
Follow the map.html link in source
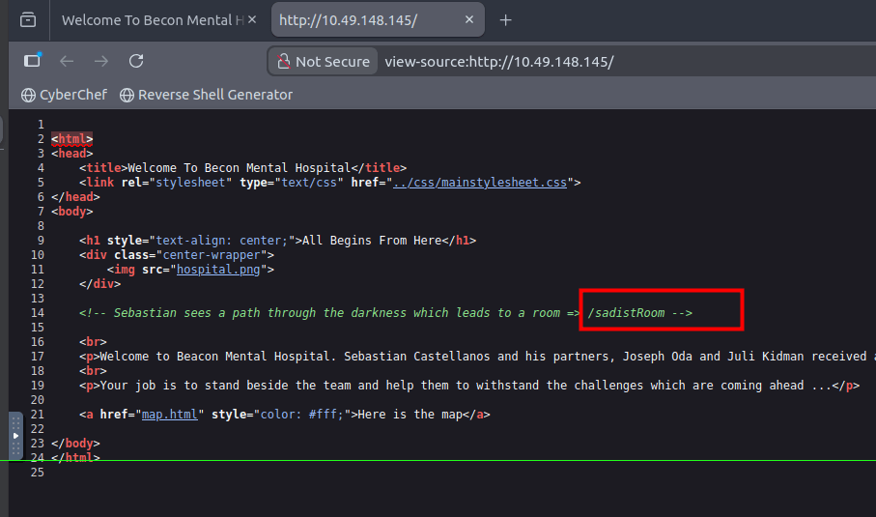[170, 415]
